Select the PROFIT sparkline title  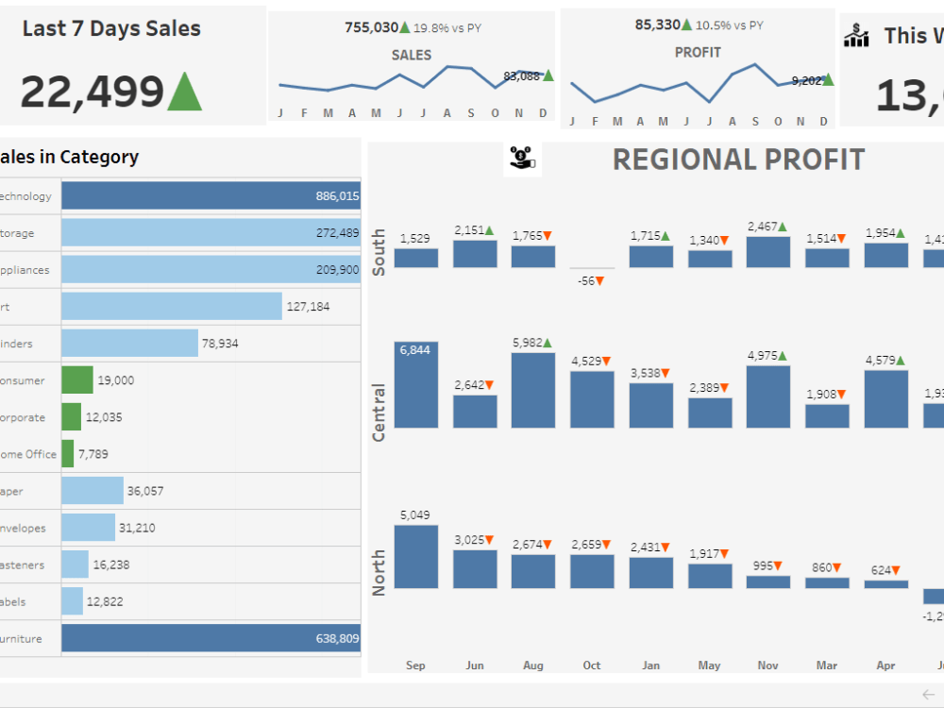(698, 53)
